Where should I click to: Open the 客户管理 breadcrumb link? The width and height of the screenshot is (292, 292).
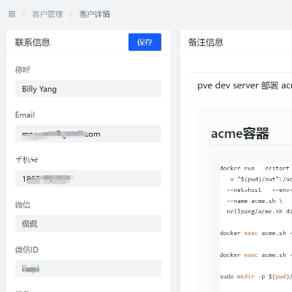(x=47, y=14)
